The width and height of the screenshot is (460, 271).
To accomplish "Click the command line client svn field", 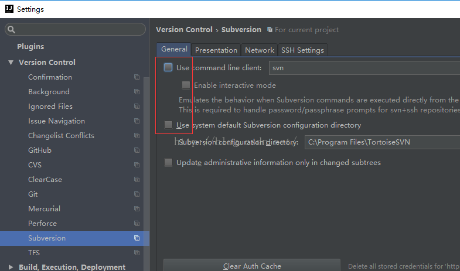I will (x=364, y=68).
